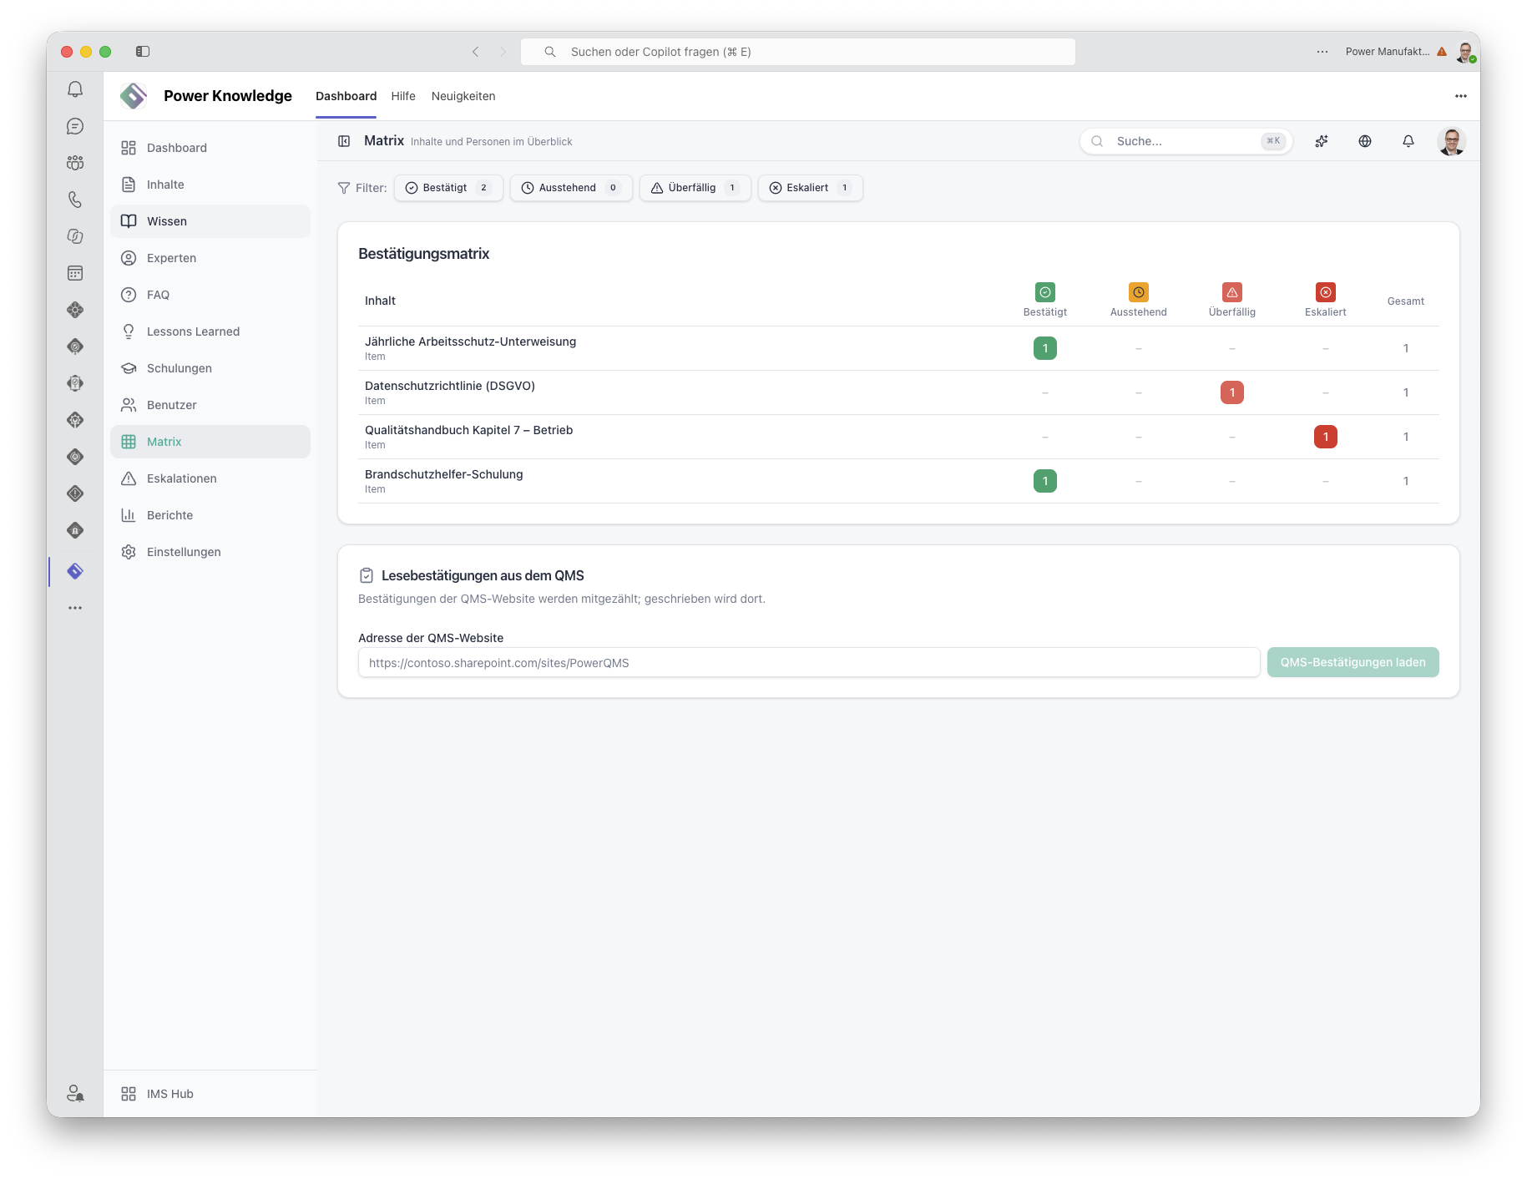Toggle sidebar panel icon next to Matrix title
1527x1179 pixels.
(344, 141)
